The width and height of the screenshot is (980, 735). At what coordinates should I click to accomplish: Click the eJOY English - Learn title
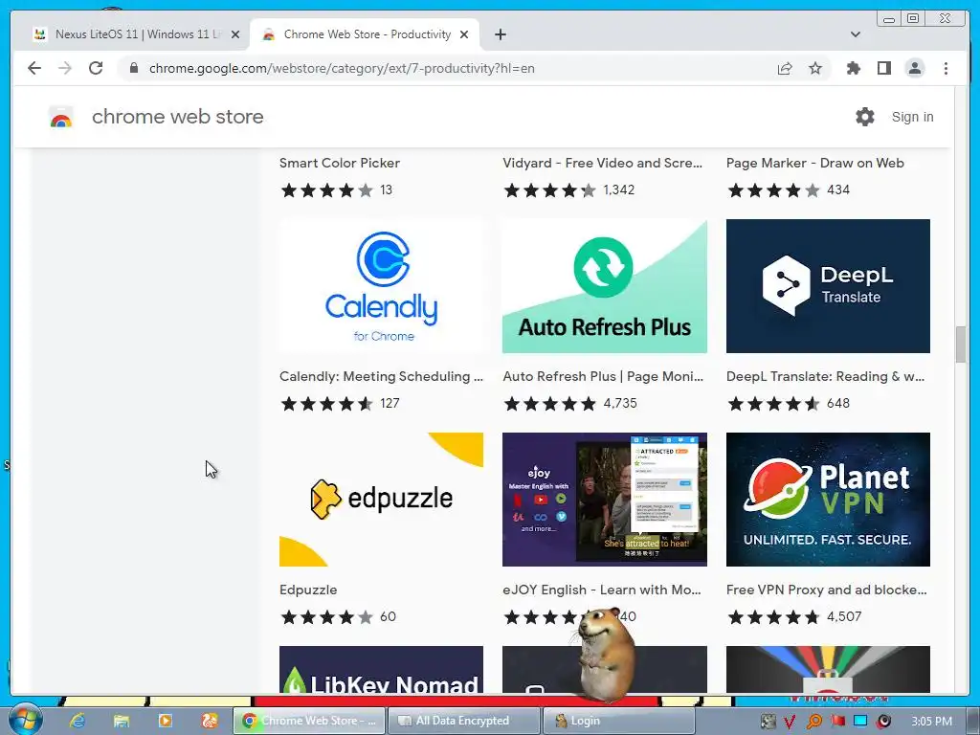(x=602, y=590)
